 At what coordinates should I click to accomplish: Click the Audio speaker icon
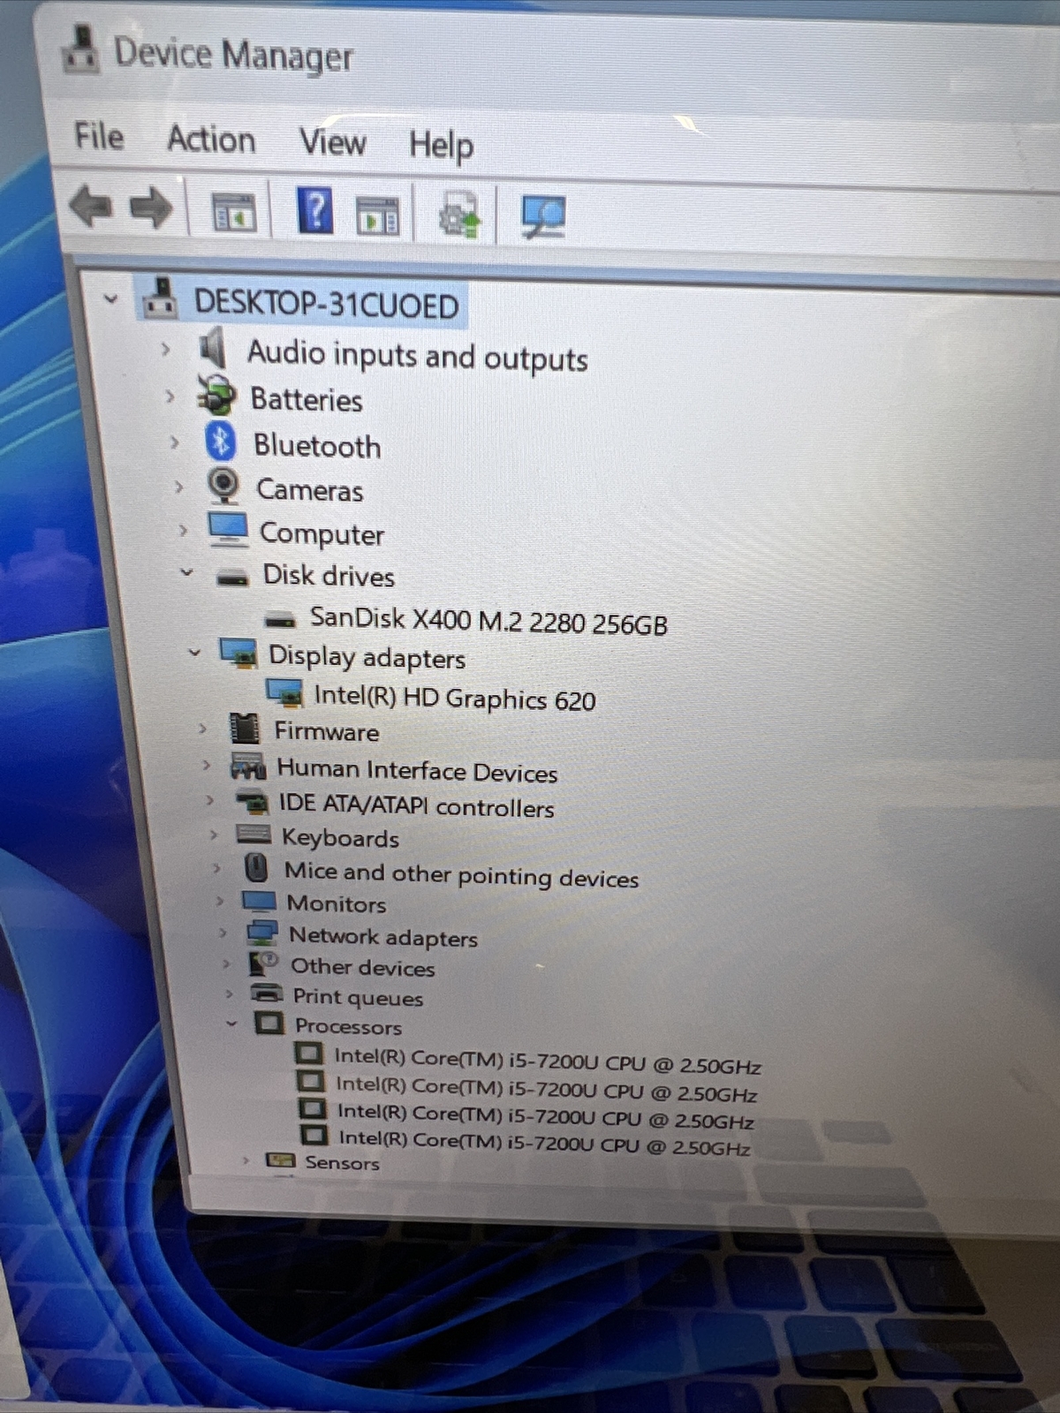click(x=213, y=348)
